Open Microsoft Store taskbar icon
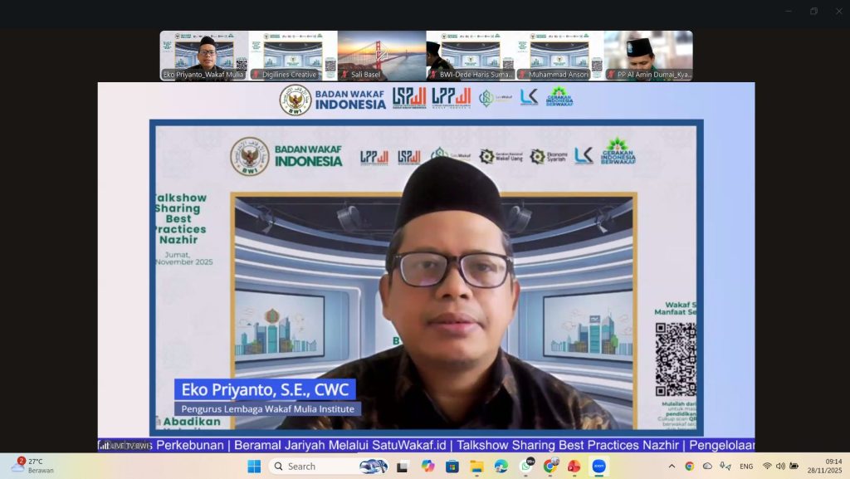This screenshot has width=850, height=479. pyautogui.click(x=452, y=467)
